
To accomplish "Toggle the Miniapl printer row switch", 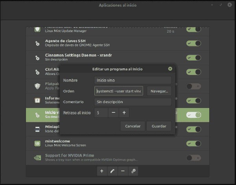I will (194, 129).
